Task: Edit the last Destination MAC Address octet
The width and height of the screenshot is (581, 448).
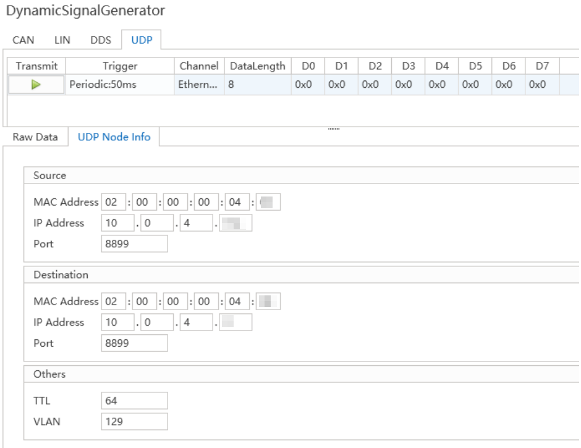Action: [x=269, y=301]
